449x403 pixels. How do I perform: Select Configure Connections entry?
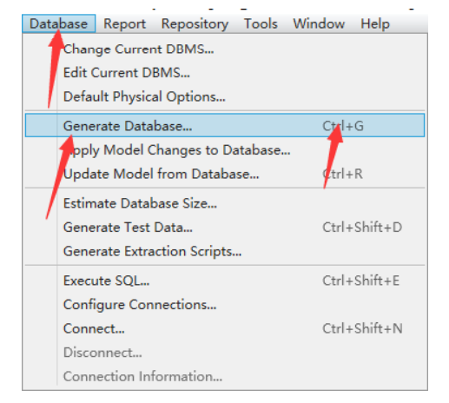tap(225, 305)
